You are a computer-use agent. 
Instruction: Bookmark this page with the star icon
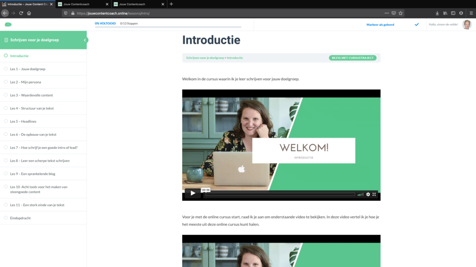coord(401,13)
